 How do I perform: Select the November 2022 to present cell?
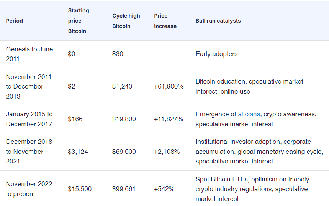[29, 189]
